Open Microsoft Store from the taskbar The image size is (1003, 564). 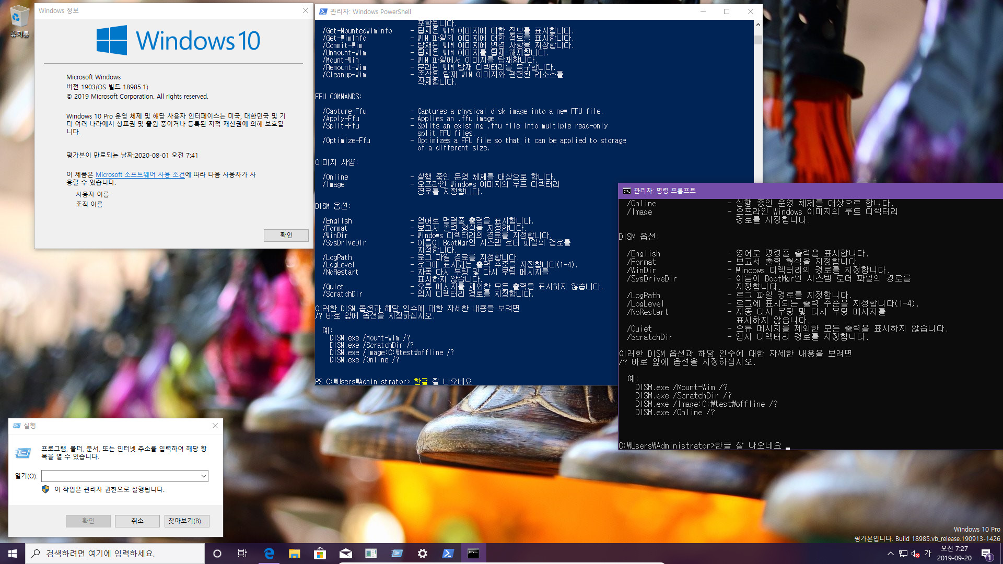click(x=320, y=554)
